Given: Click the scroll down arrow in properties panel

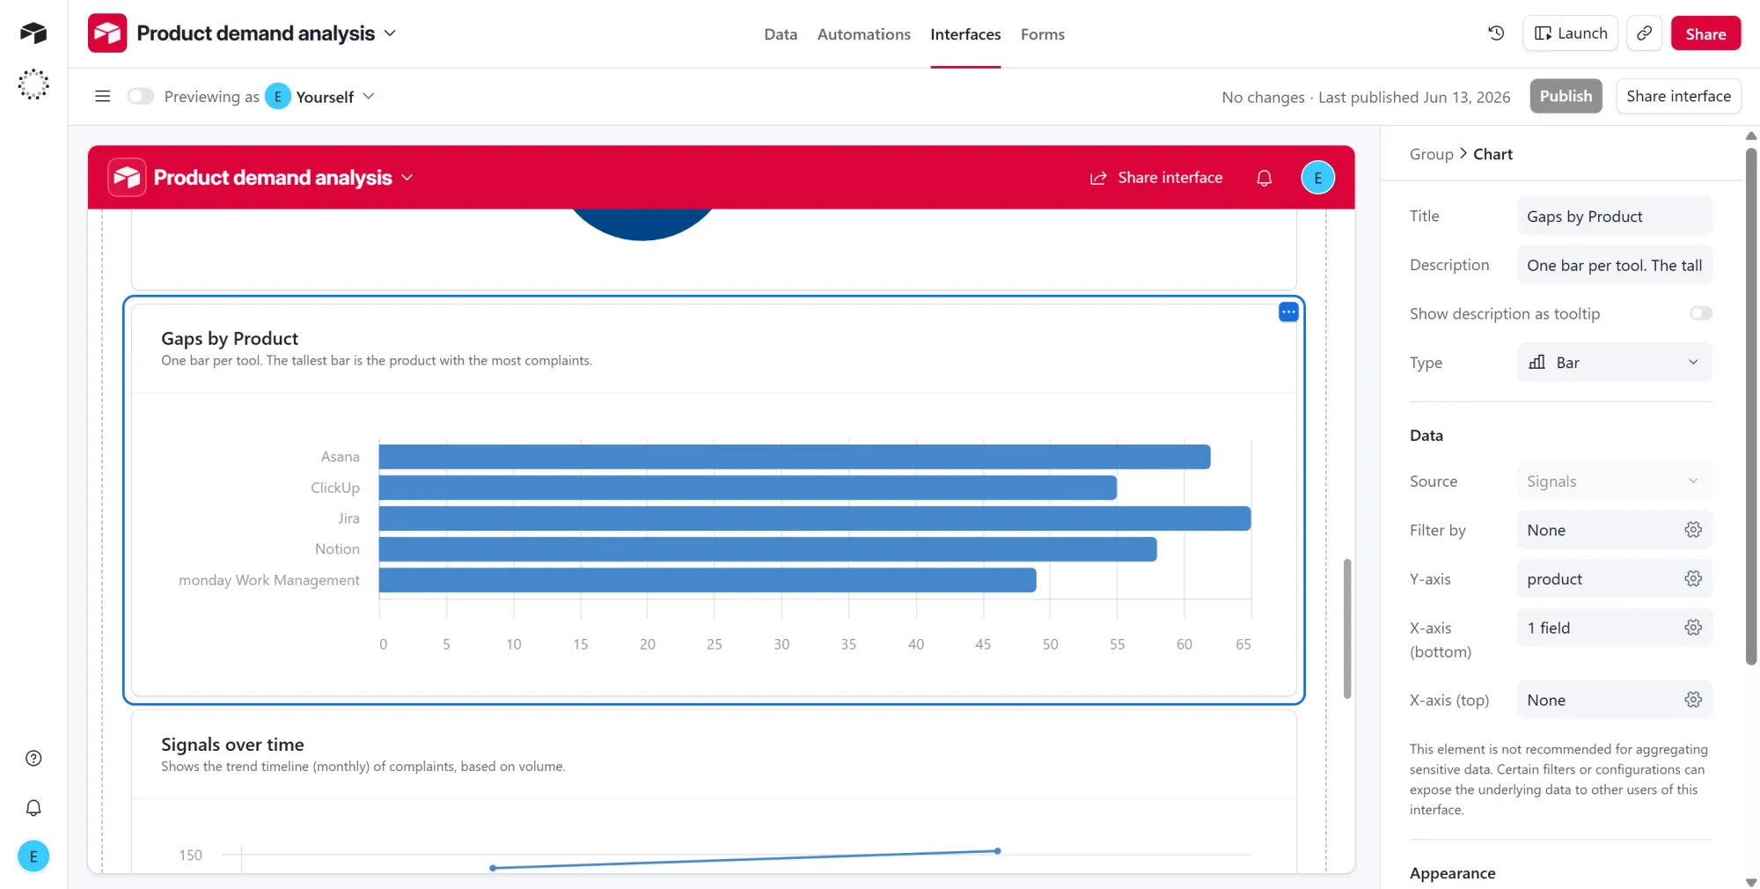Looking at the screenshot, I should (1751, 882).
